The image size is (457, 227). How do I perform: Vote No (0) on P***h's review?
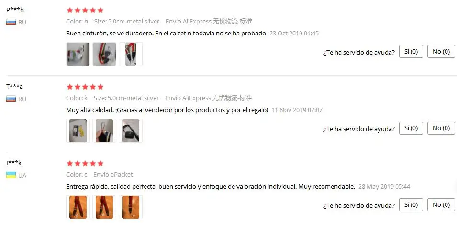pyautogui.click(x=441, y=52)
